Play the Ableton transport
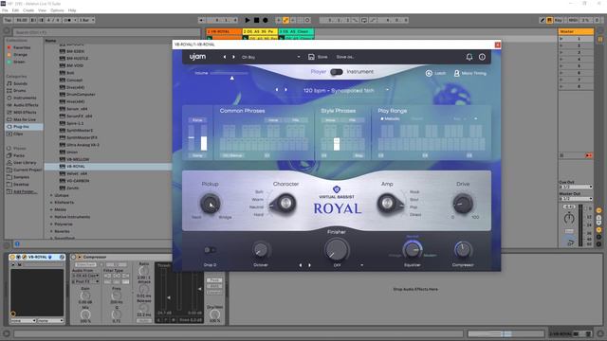The height and width of the screenshot is (341, 607). pyautogui.click(x=248, y=20)
